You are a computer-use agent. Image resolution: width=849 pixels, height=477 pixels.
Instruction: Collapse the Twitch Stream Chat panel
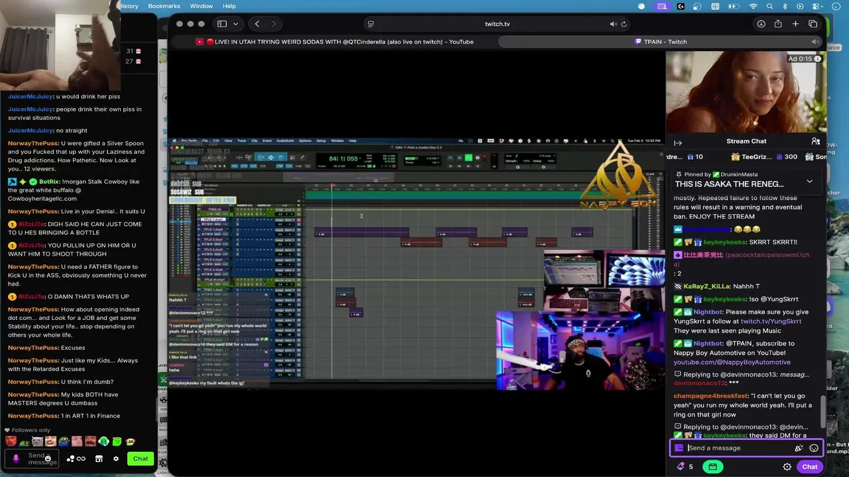point(678,142)
